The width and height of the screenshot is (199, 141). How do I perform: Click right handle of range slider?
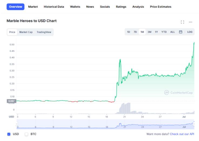pos(194,124)
